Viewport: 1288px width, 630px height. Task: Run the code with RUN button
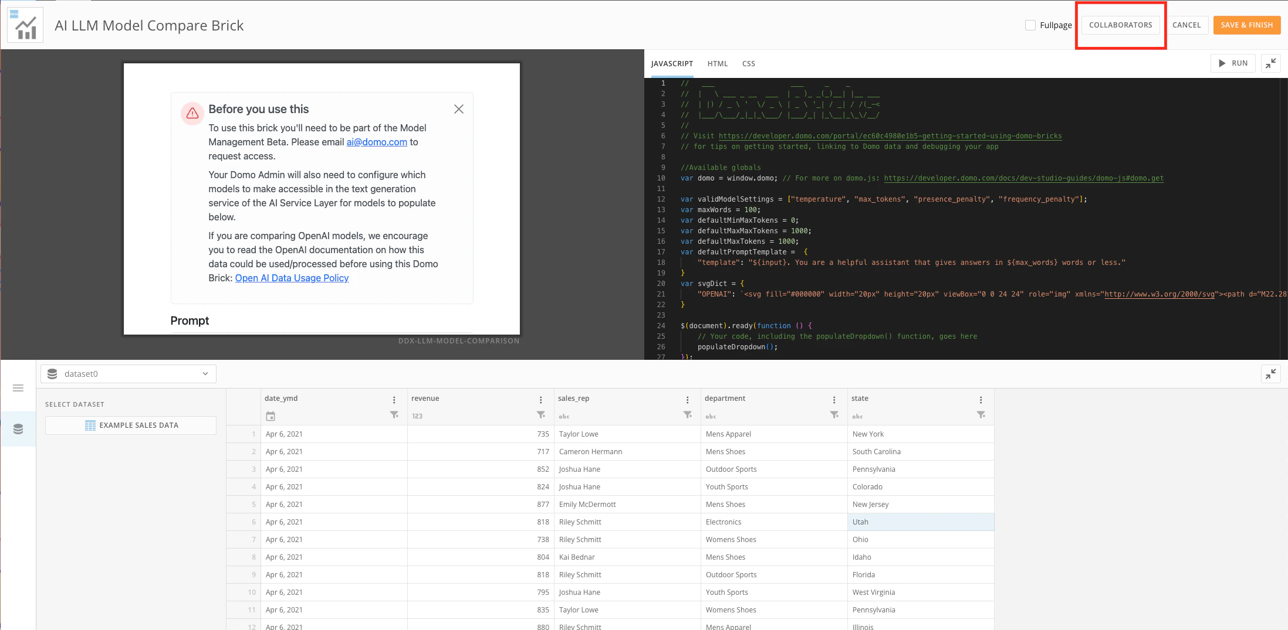[1233, 63]
